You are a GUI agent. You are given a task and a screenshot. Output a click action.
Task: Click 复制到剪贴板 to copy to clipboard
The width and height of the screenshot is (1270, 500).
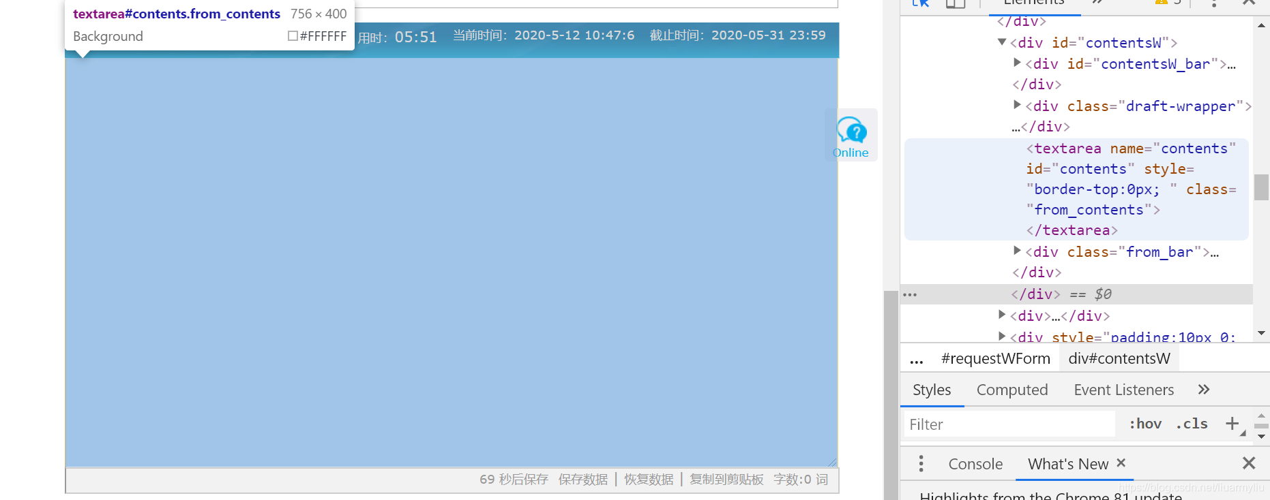click(x=726, y=480)
